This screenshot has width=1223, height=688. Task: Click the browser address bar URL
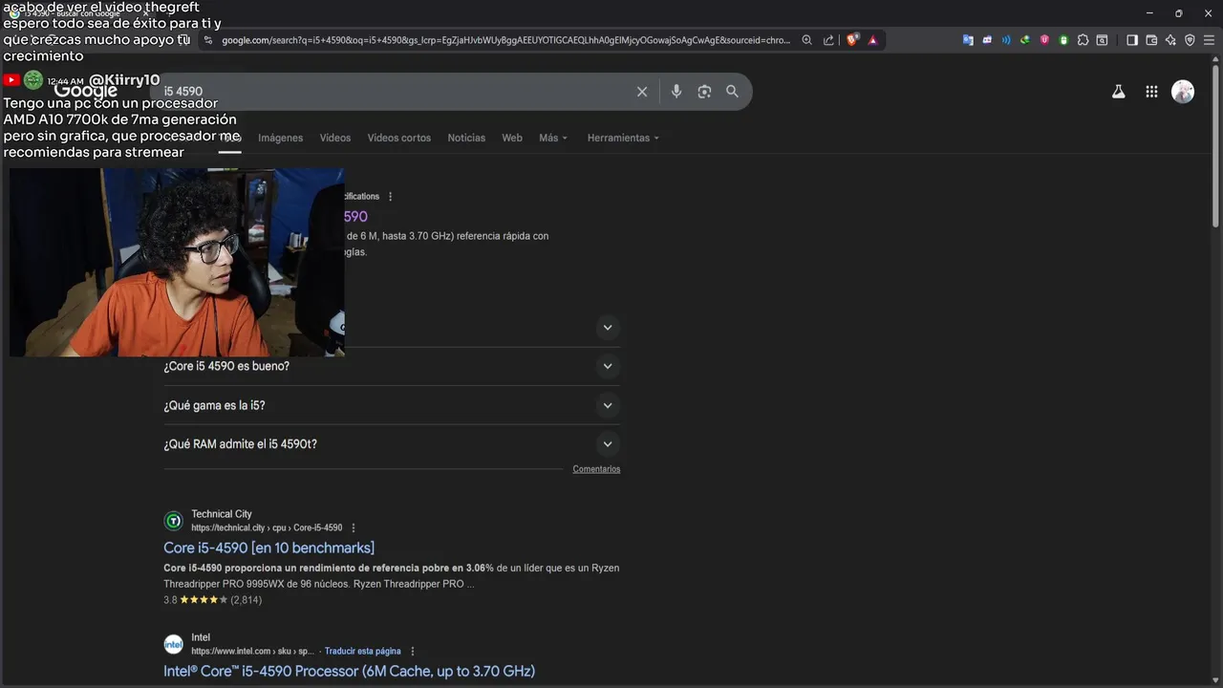pyautogui.click(x=506, y=40)
